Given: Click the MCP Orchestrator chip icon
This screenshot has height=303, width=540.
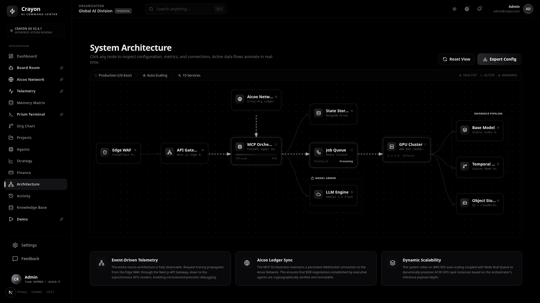Looking at the screenshot, I should pyautogui.click(x=240, y=147).
